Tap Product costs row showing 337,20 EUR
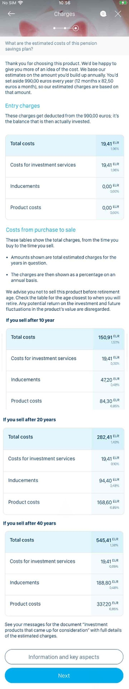 click(x=64, y=605)
